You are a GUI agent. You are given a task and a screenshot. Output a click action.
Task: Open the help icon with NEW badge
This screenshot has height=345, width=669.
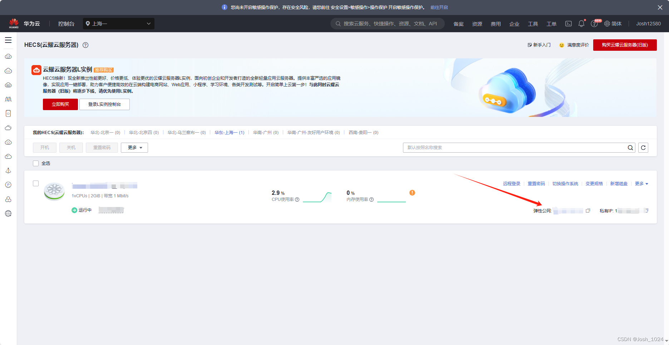click(594, 24)
